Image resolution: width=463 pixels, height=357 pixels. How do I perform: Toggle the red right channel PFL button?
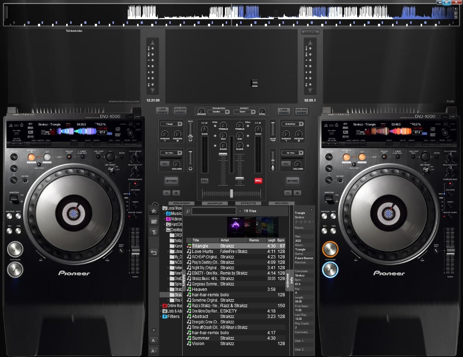pos(258,181)
